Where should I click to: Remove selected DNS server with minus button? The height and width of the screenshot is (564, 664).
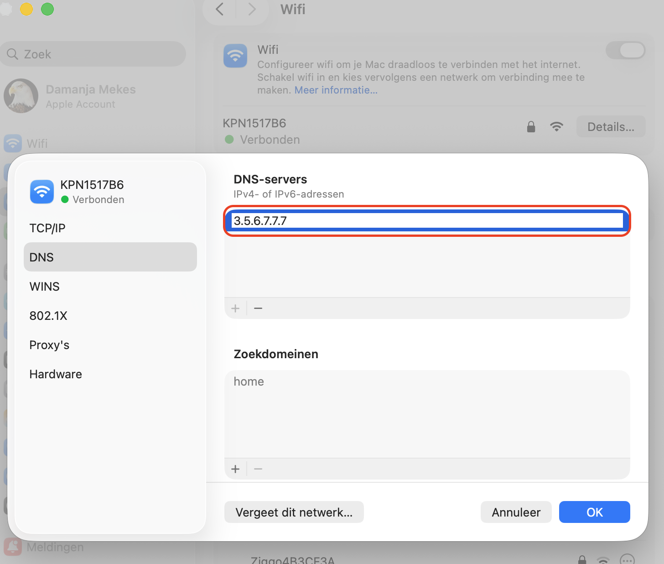(x=258, y=308)
